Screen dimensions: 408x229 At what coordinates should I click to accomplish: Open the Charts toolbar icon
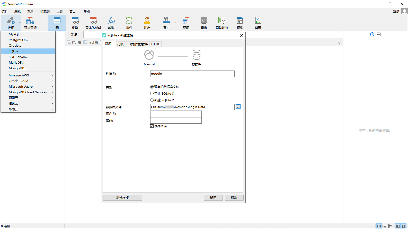click(x=258, y=23)
